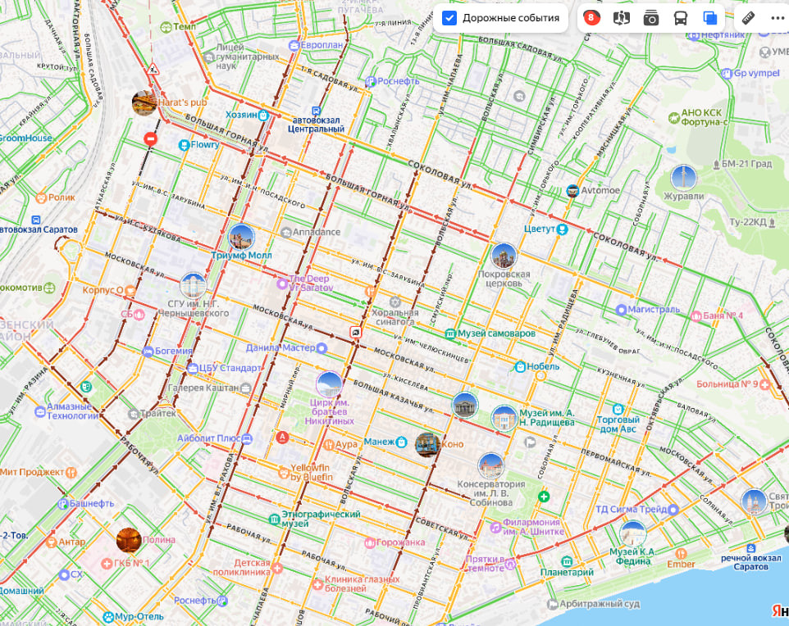The width and height of the screenshot is (789, 626).
Task: Select the Покровская церковь photo marker
Action: point(504,256)
